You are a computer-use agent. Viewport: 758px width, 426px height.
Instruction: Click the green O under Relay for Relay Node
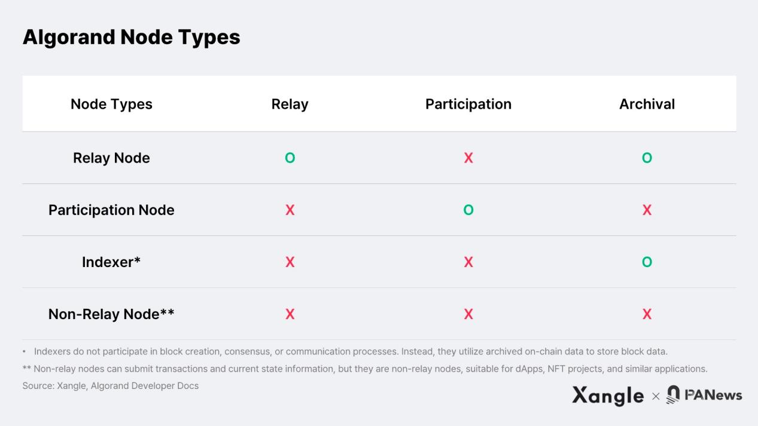290,158
